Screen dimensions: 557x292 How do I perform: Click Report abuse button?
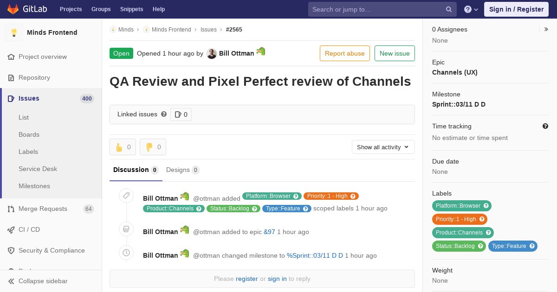pos(345,53)
